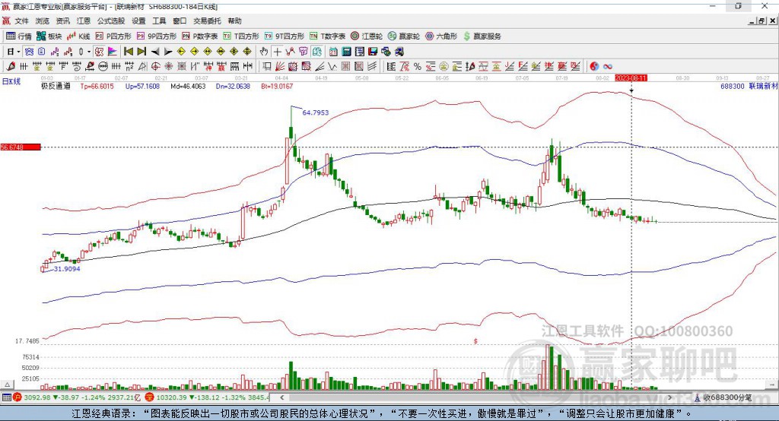Click the Tp=66.6015 value
The width and height of the screenshot is (779, 421).
(97, 87)
